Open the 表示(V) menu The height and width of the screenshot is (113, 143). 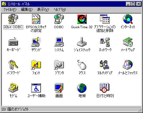pyautogui.click(x=43, y=9)
